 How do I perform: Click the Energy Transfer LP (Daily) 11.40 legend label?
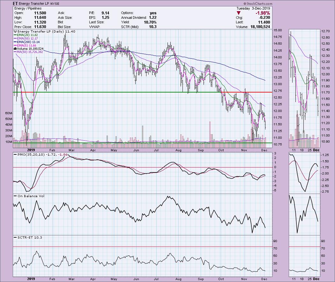click(x=46, y=31)
